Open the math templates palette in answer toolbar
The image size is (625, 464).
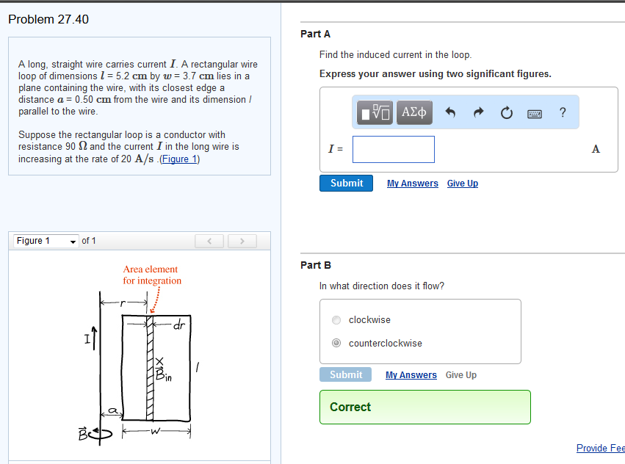click(374, 112)
